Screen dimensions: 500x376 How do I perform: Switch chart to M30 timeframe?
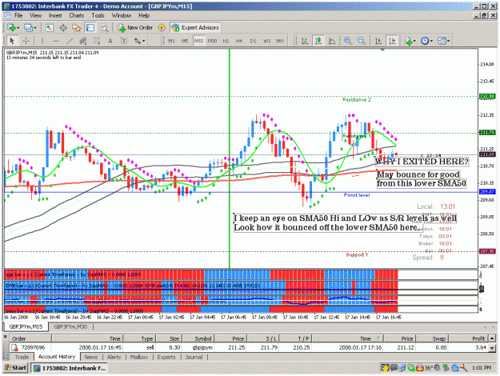(x=212, y=41)
